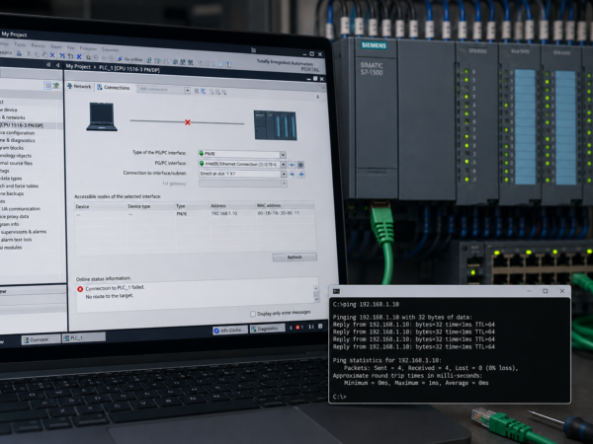Image resolution: width=593 pixels, height=444 pixels.
Task: Click PLC_1 [CPU 1516-3 PN/DP] in the breadcrumb
Action: tap(129, 69)
